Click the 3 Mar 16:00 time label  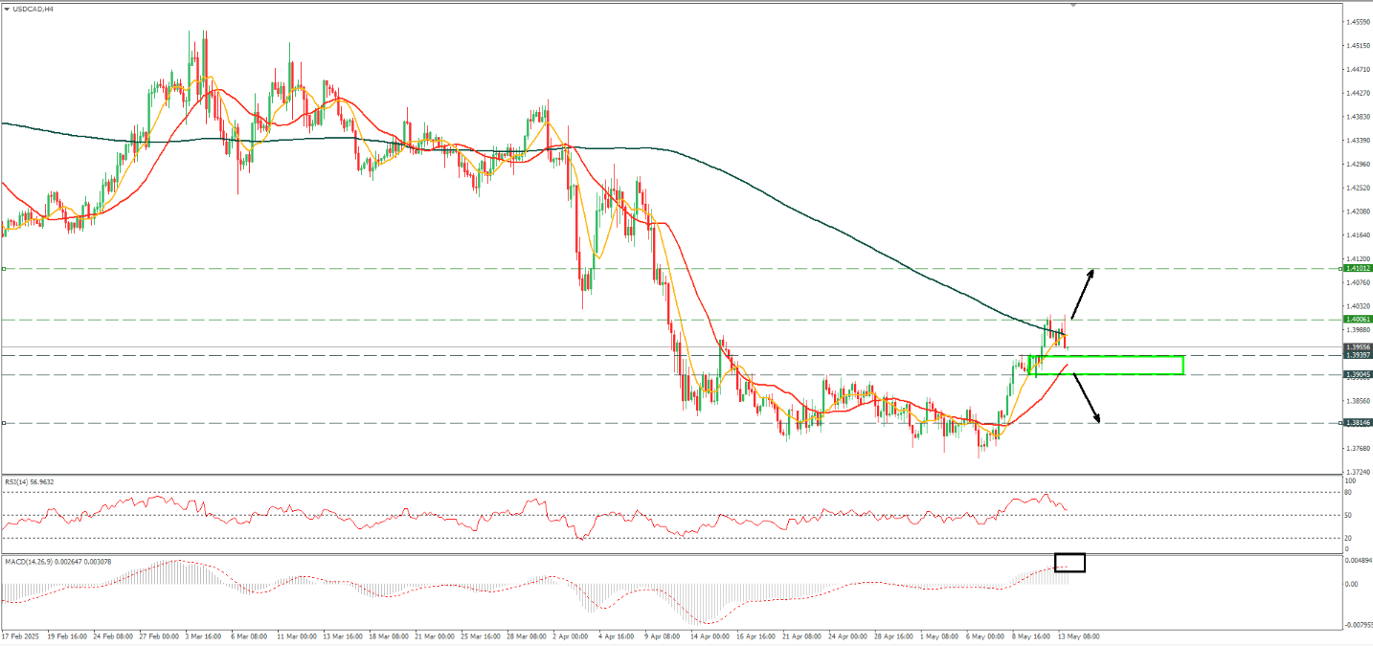(205, 635)
